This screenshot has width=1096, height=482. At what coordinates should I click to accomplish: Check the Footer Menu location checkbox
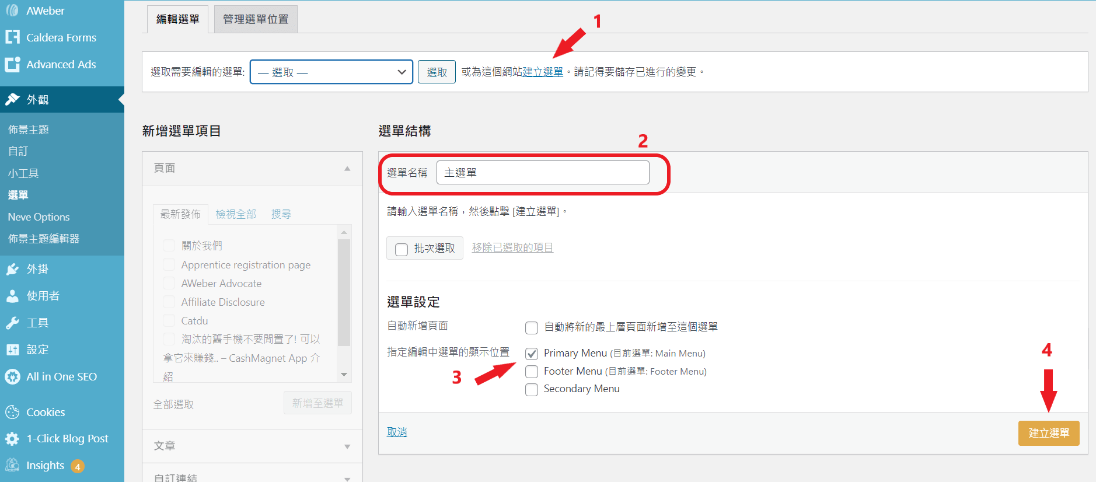tap(532, 372)
